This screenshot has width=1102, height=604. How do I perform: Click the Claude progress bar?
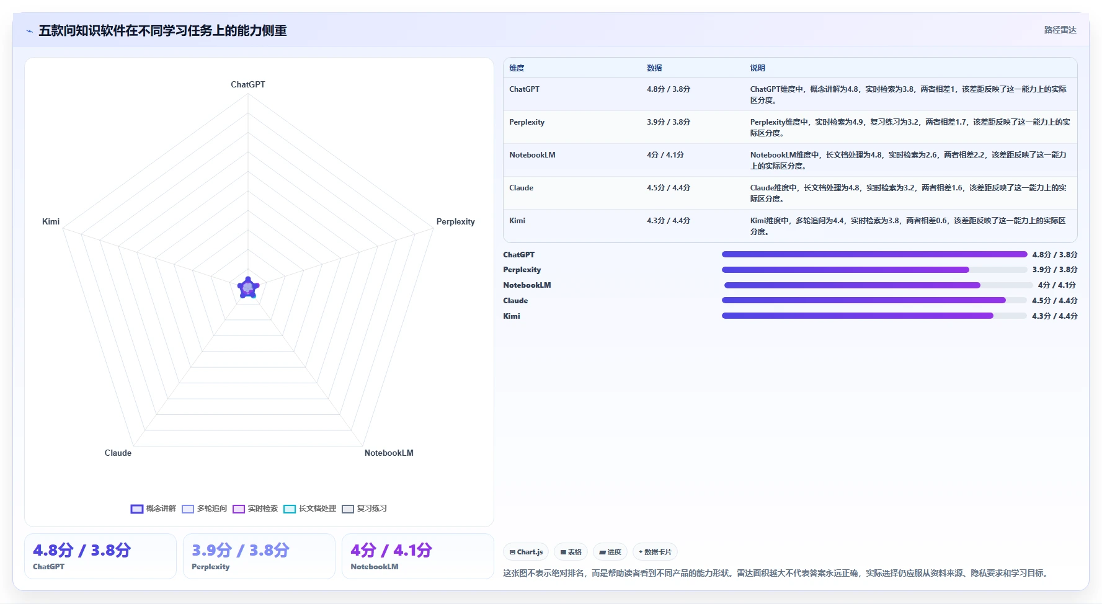click(x=874, y=300)
